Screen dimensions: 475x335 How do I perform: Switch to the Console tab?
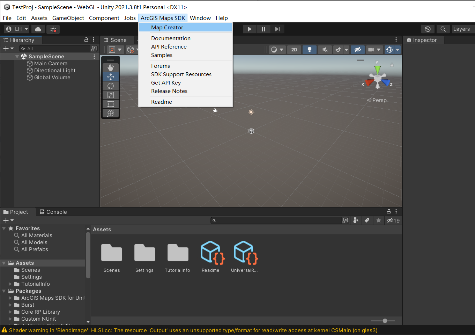(x=53, y=212)
